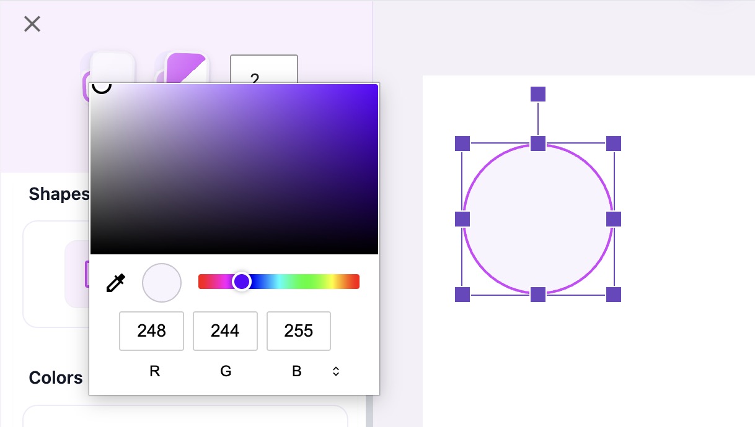
Task: Click the bottom-left corner handle of the circle
Action: point(462,295)
